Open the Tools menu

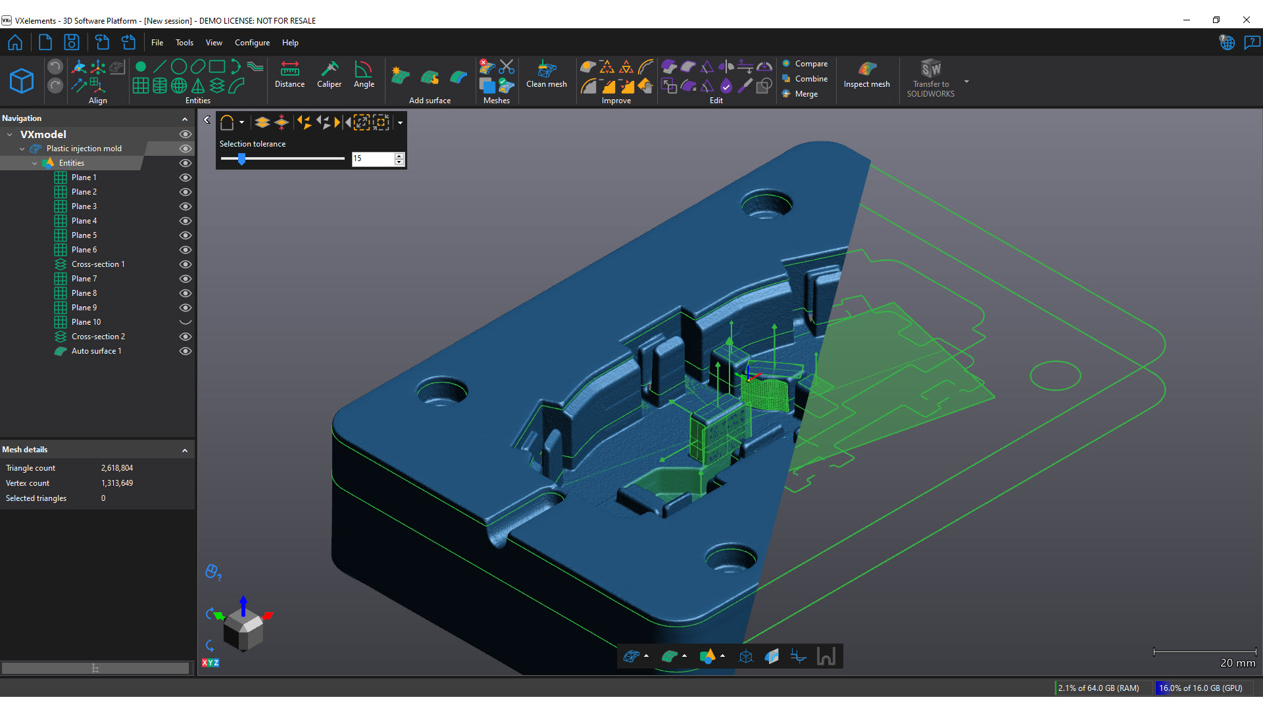click(184, 43)
